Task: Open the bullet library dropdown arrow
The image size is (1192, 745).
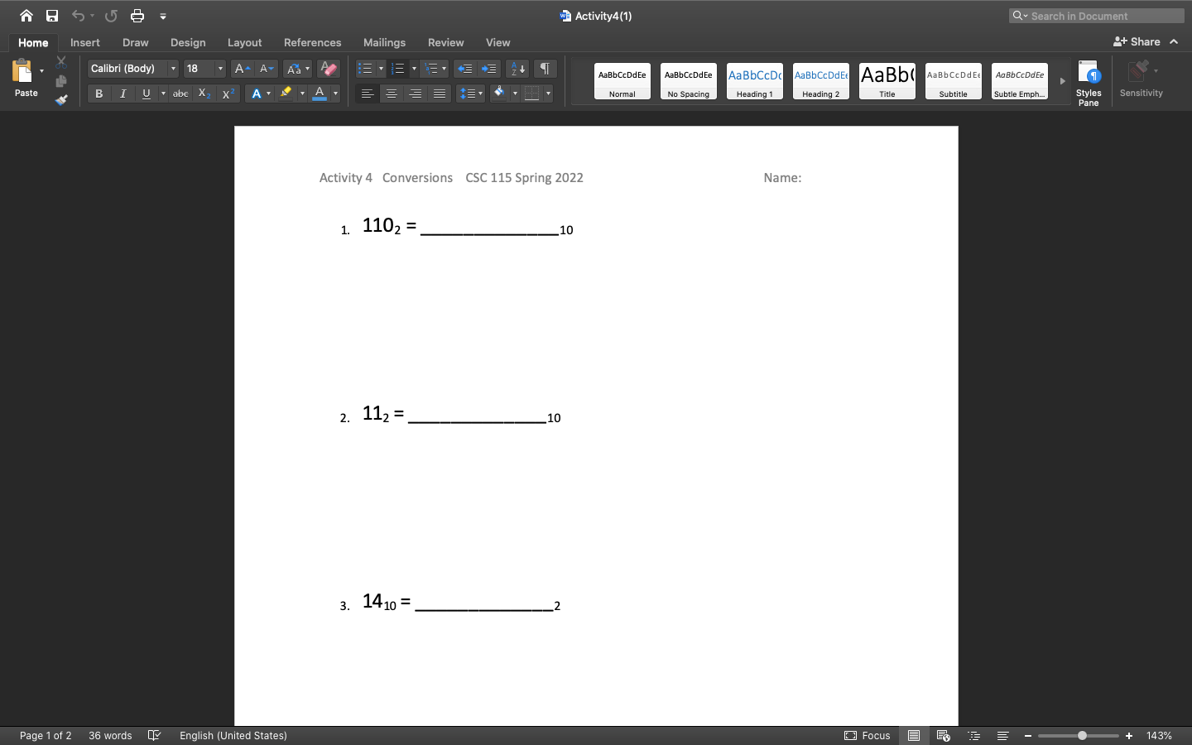Action: click(381, 69)
